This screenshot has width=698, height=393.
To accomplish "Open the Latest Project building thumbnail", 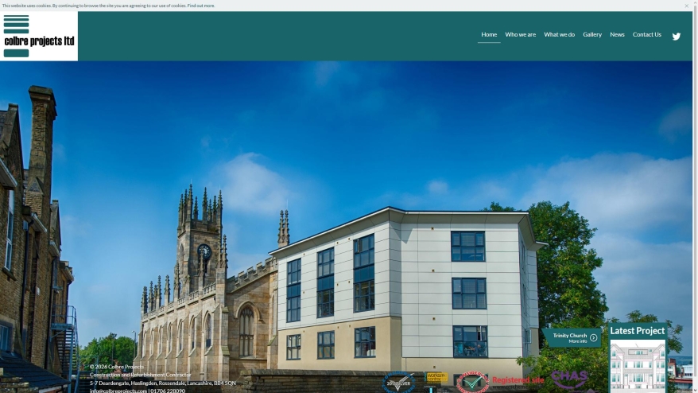I will coord(638,366).
